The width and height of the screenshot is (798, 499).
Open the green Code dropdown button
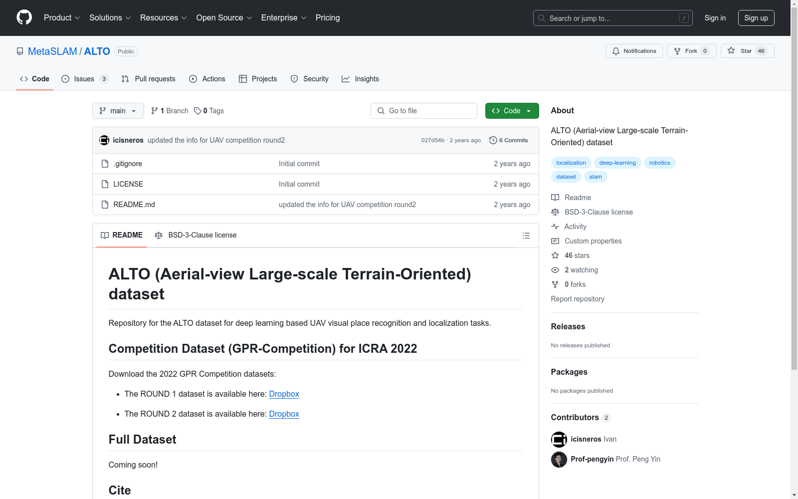tap(512, 111)
